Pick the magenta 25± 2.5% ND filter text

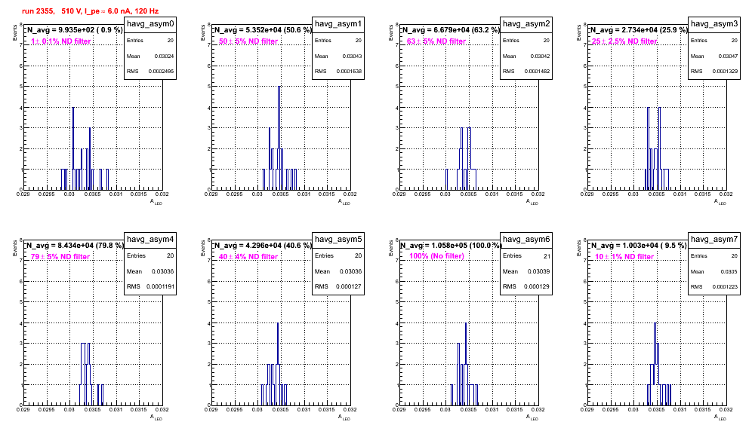pyautogui.click(x=624, y=41)
